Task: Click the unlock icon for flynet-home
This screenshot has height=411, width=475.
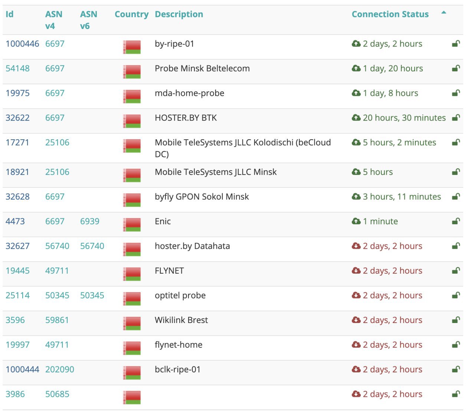Action: tap(456, 345)
